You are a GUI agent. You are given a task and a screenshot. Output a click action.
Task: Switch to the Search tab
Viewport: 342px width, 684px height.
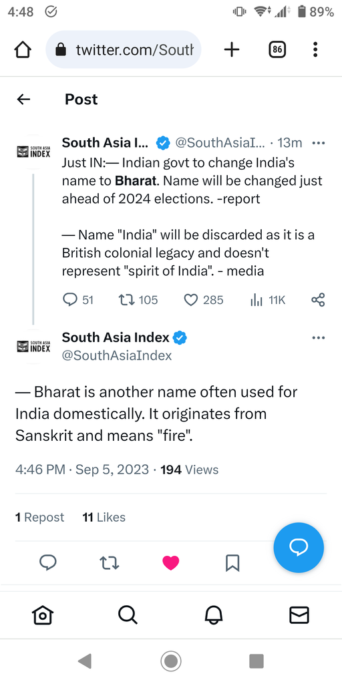point(128,615)
